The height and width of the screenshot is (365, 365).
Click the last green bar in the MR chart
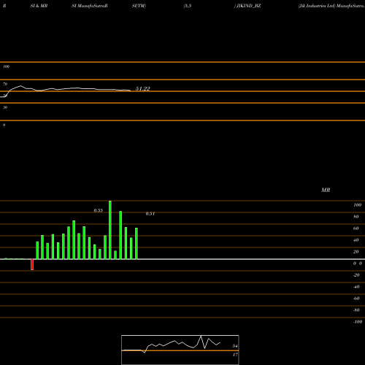[137, 244]
